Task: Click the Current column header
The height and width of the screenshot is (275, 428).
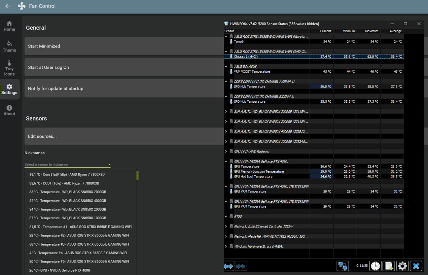Action: [x=321, y=31]
